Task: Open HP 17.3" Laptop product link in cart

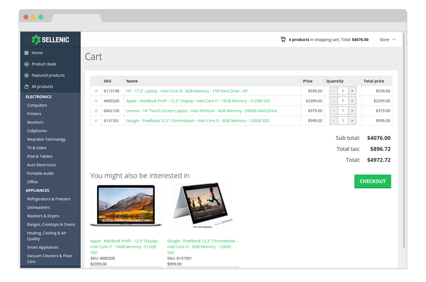Action: (x=187, y=91)
